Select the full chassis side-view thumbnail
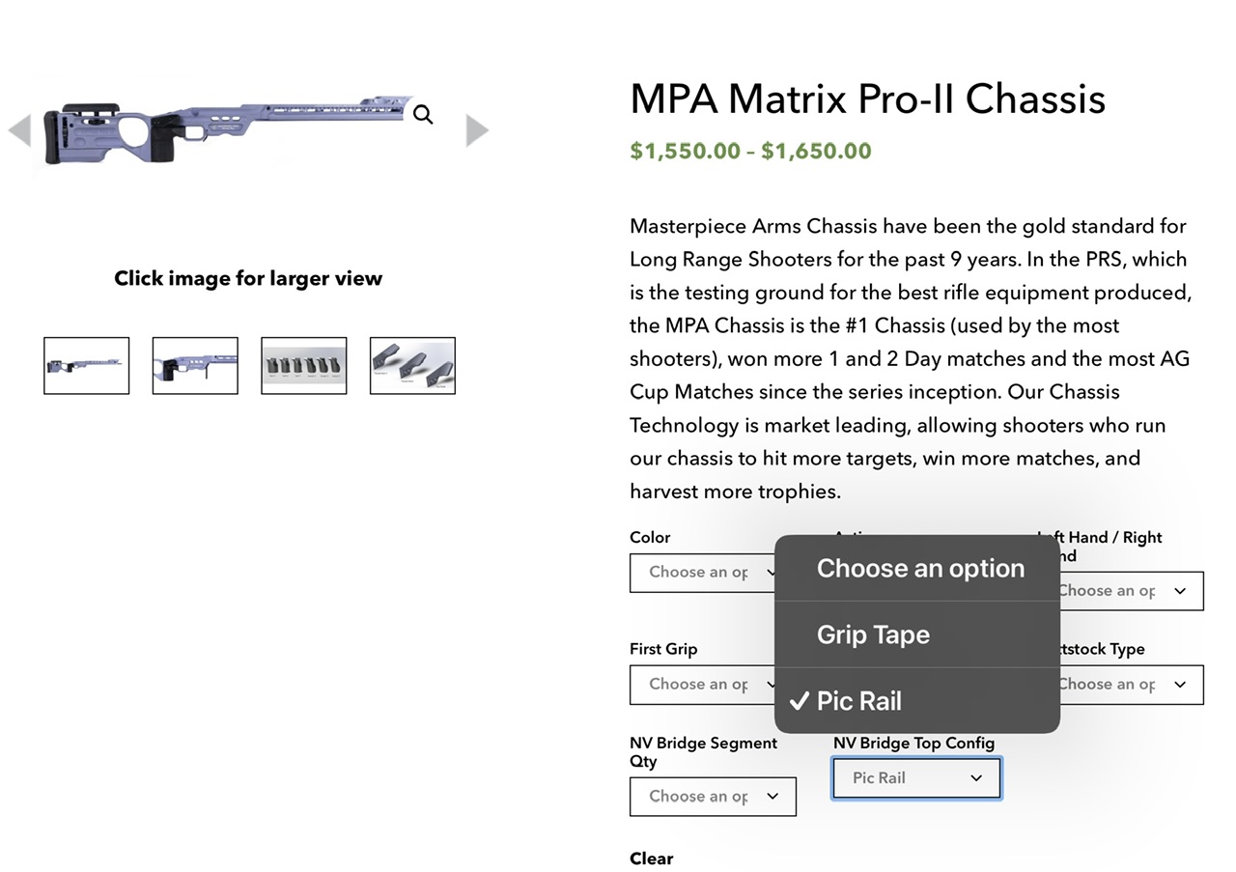Image resolution: width=1236 pixels, height=872 pixels. click(x=86, y=366)
